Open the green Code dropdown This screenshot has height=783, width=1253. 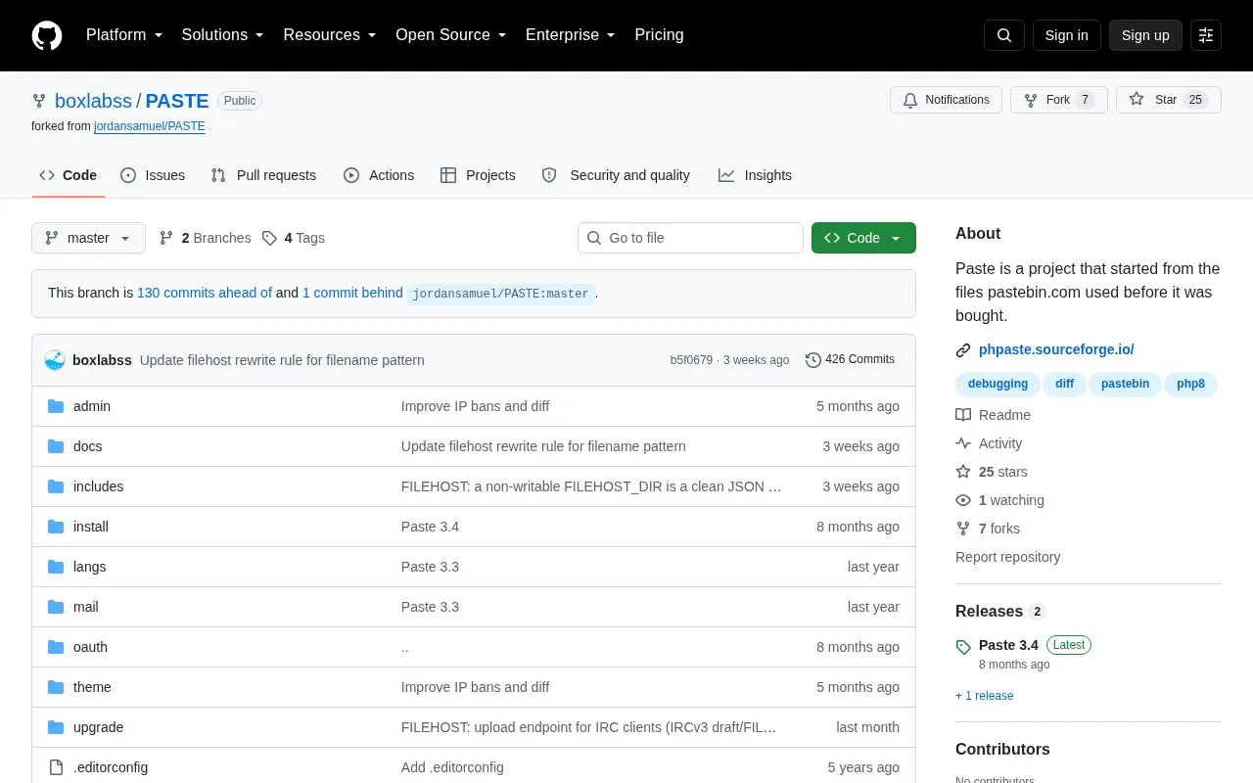(863, 238)
